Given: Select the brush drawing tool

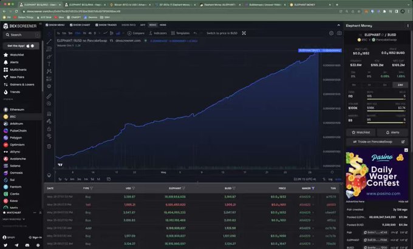Looking at the screenshot, I should 49,56.
